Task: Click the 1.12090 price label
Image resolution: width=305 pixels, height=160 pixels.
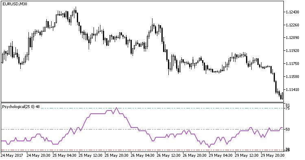Action: [x=292, y=38]
